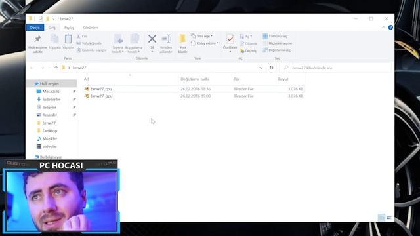The height and width of the screenshot is (236, 420).
Task: Open the Taşıma hedefi dropdown
Action: (118, 52)
